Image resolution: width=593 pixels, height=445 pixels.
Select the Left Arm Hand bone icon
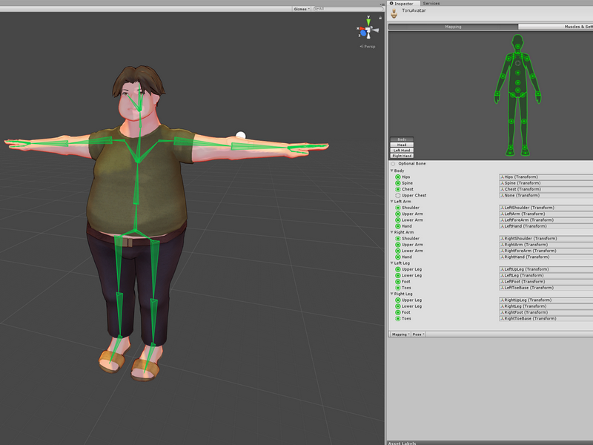coord(398,226)
